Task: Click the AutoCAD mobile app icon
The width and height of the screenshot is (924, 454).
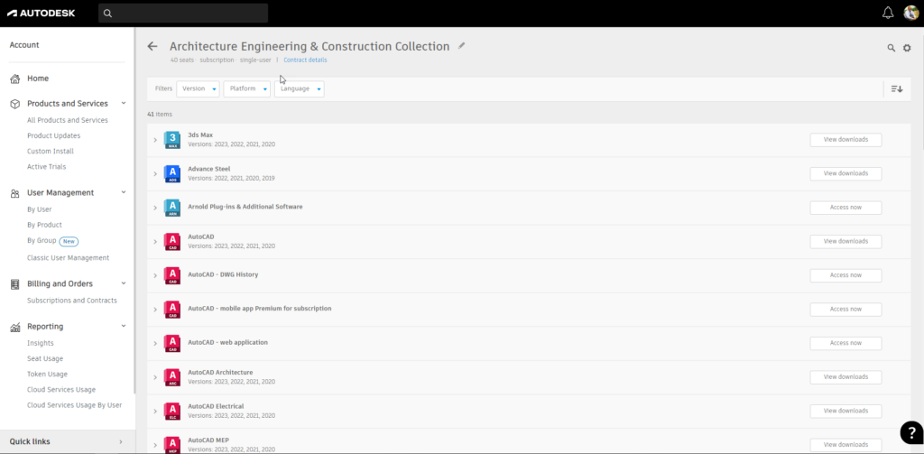Action: (172, 310)
